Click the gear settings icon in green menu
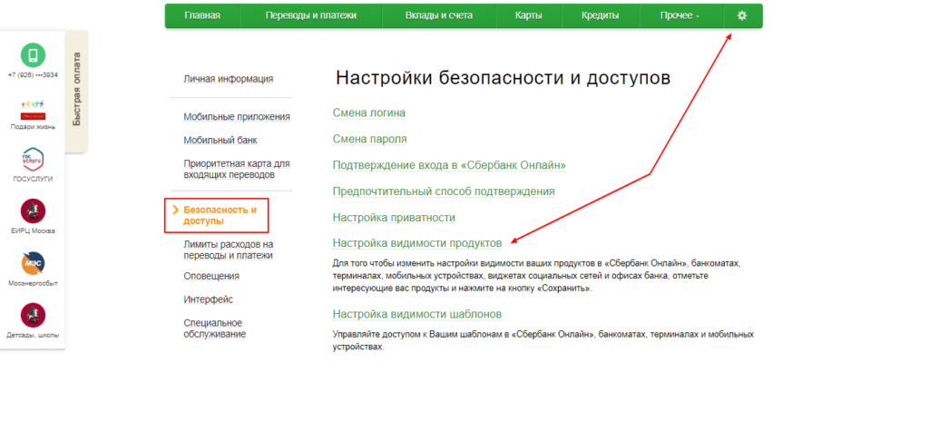This screenshot has height=431, width=929. pyautogui.click(x=742, y=15)
